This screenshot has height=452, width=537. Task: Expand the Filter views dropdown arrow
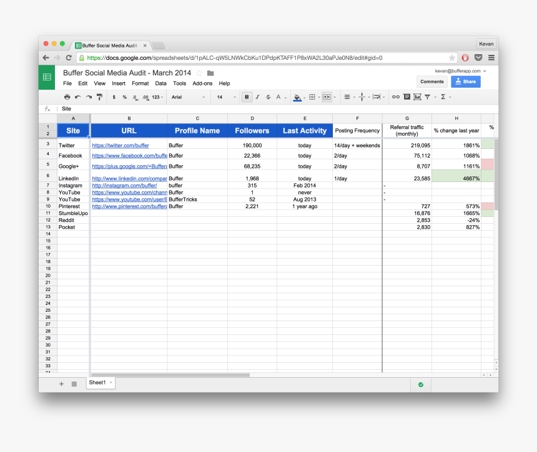point(435,97)
